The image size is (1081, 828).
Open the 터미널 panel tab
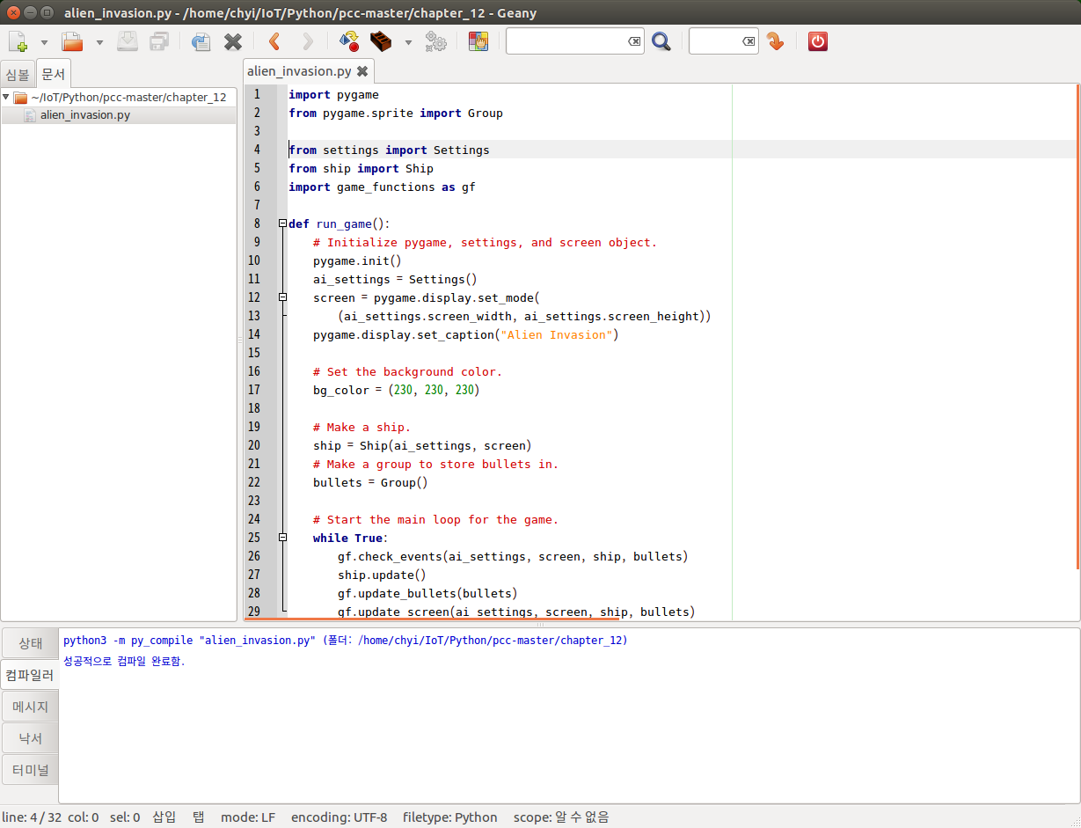(31, 769)
